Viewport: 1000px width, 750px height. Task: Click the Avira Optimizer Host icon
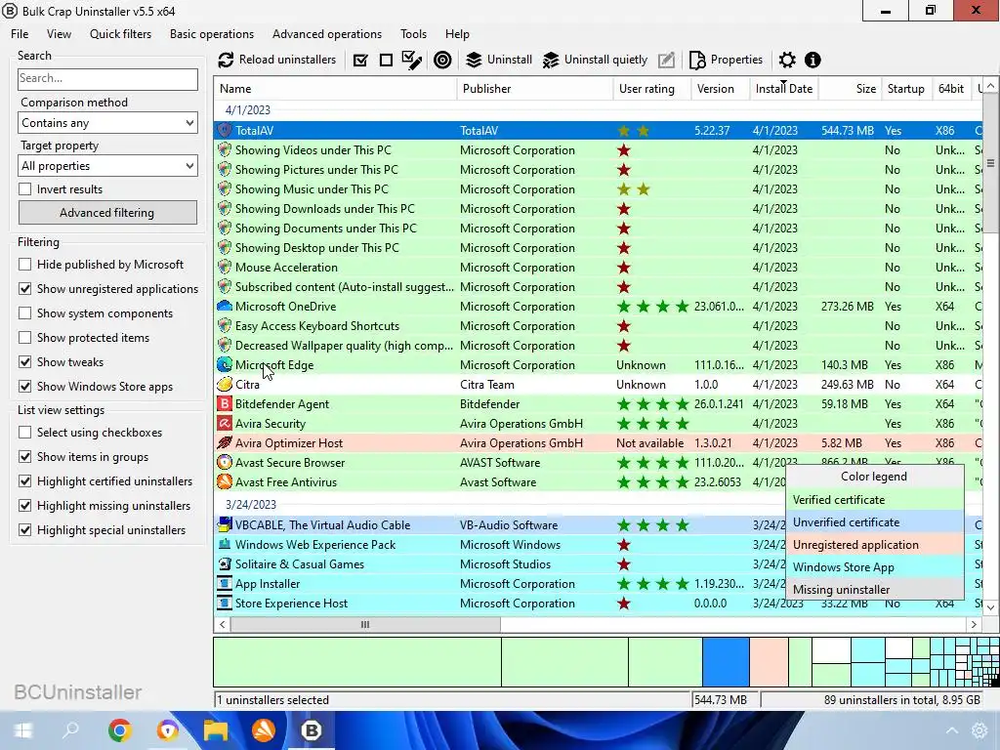click(225, 443)
